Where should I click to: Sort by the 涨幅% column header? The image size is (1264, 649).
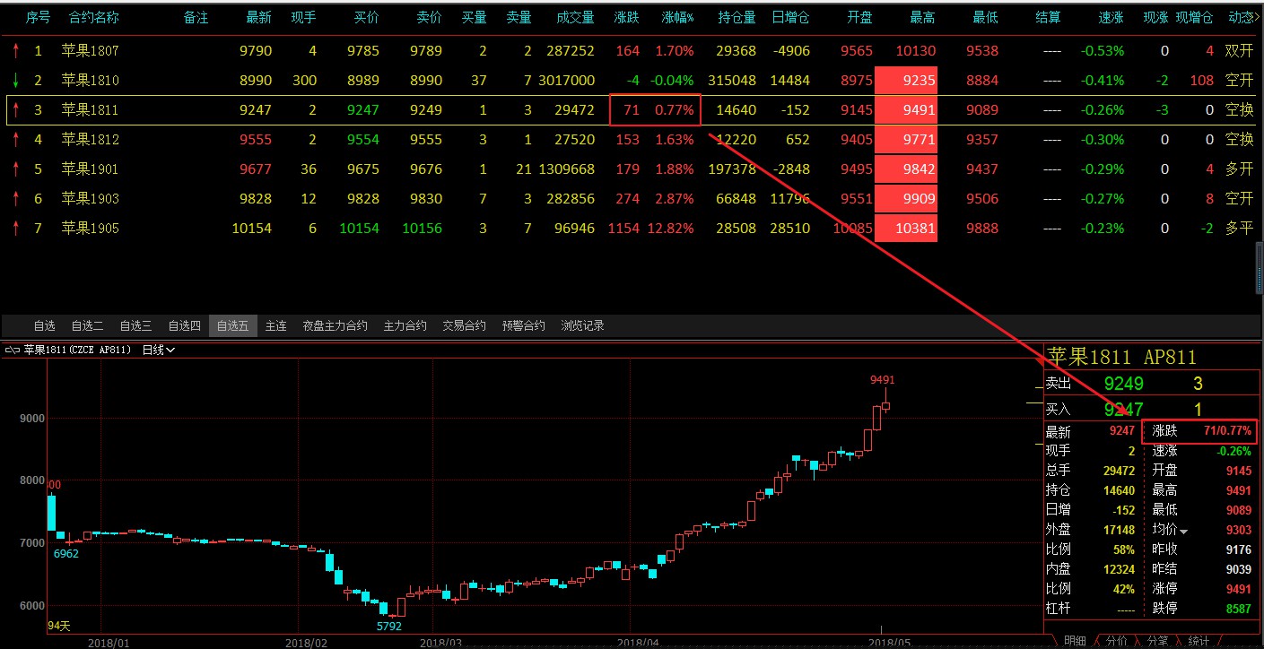677,17
